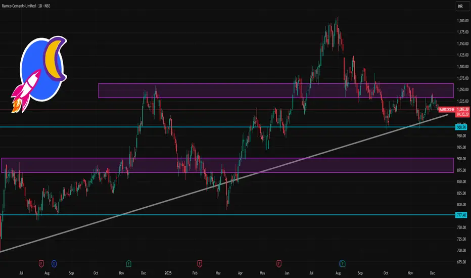Open the red earnings E marker before Jun

pyautogui.click(x=279, y=264)
